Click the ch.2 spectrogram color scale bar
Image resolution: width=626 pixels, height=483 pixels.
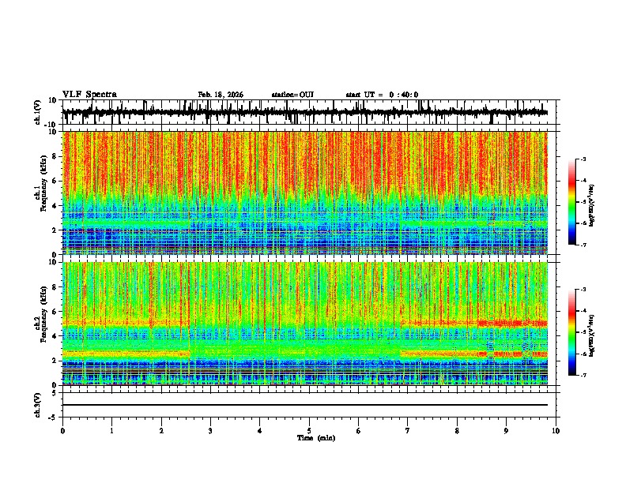click(572, 332)
